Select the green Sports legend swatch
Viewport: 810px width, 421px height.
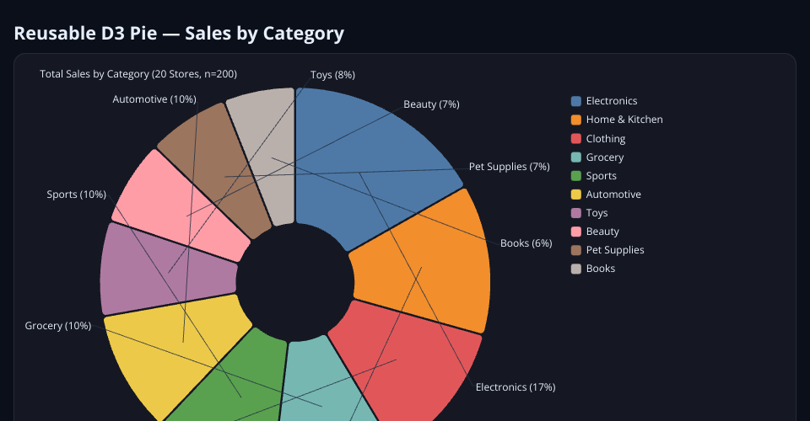[x=576, y=175]
